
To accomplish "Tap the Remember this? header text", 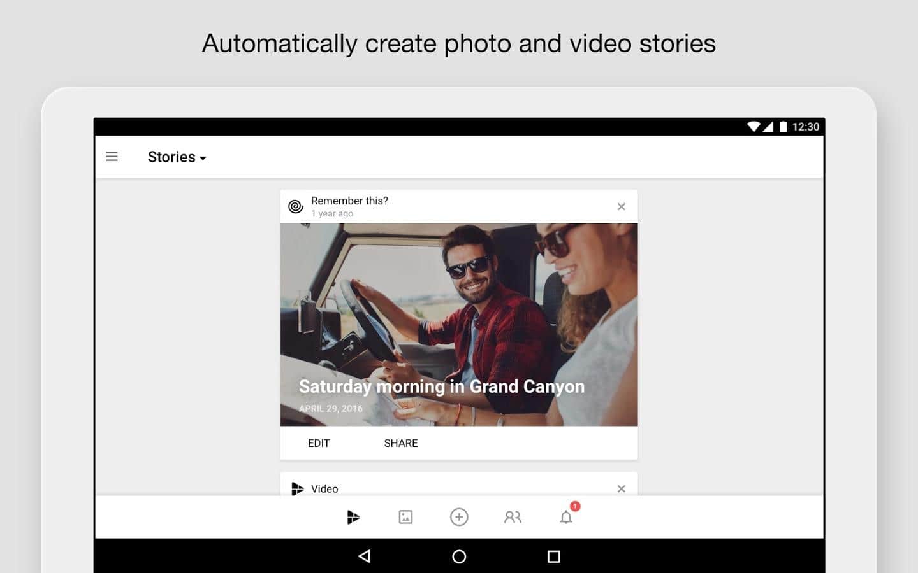I will [349, 201].
